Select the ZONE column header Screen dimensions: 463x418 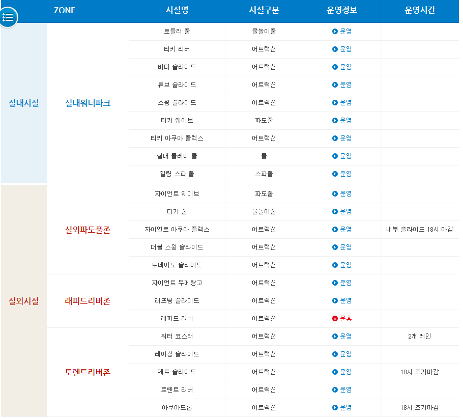click(65, 11)
